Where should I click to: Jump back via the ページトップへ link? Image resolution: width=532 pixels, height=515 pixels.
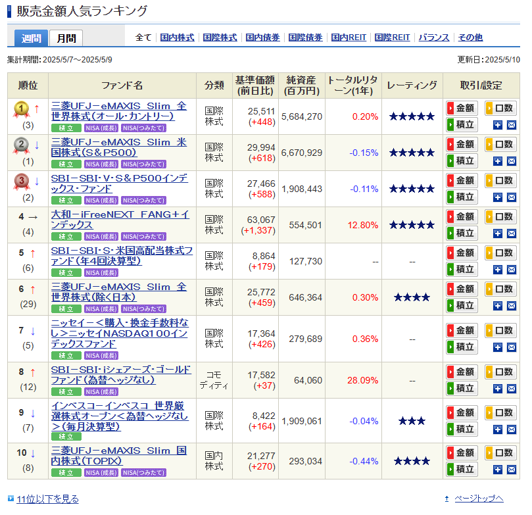(x=479, y=499)
